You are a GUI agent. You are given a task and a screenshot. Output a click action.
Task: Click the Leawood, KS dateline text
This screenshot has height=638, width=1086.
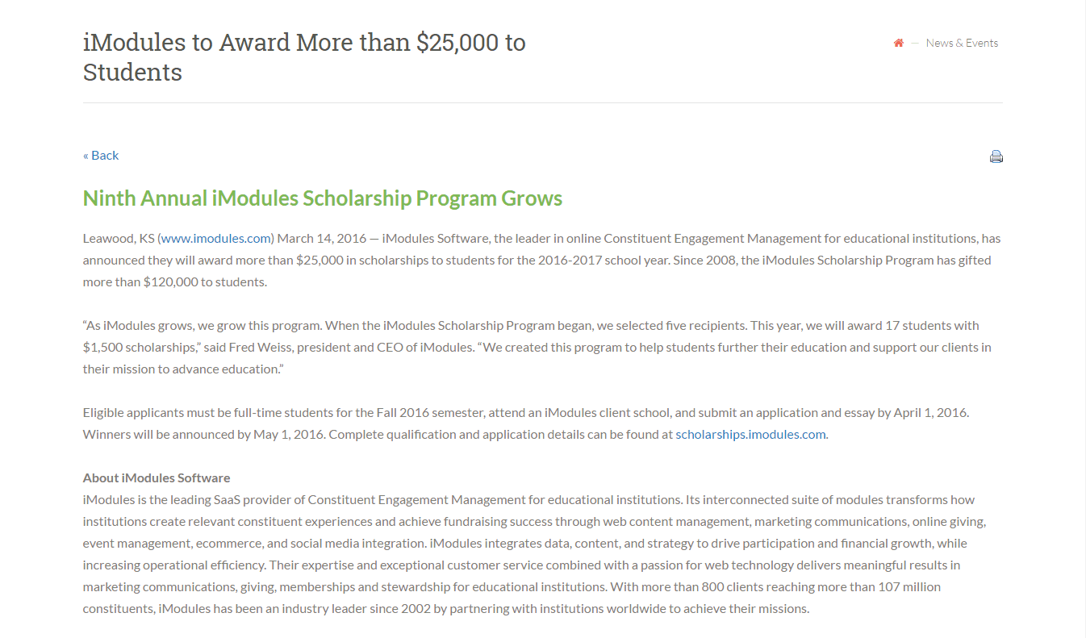(x=119, y=238)
